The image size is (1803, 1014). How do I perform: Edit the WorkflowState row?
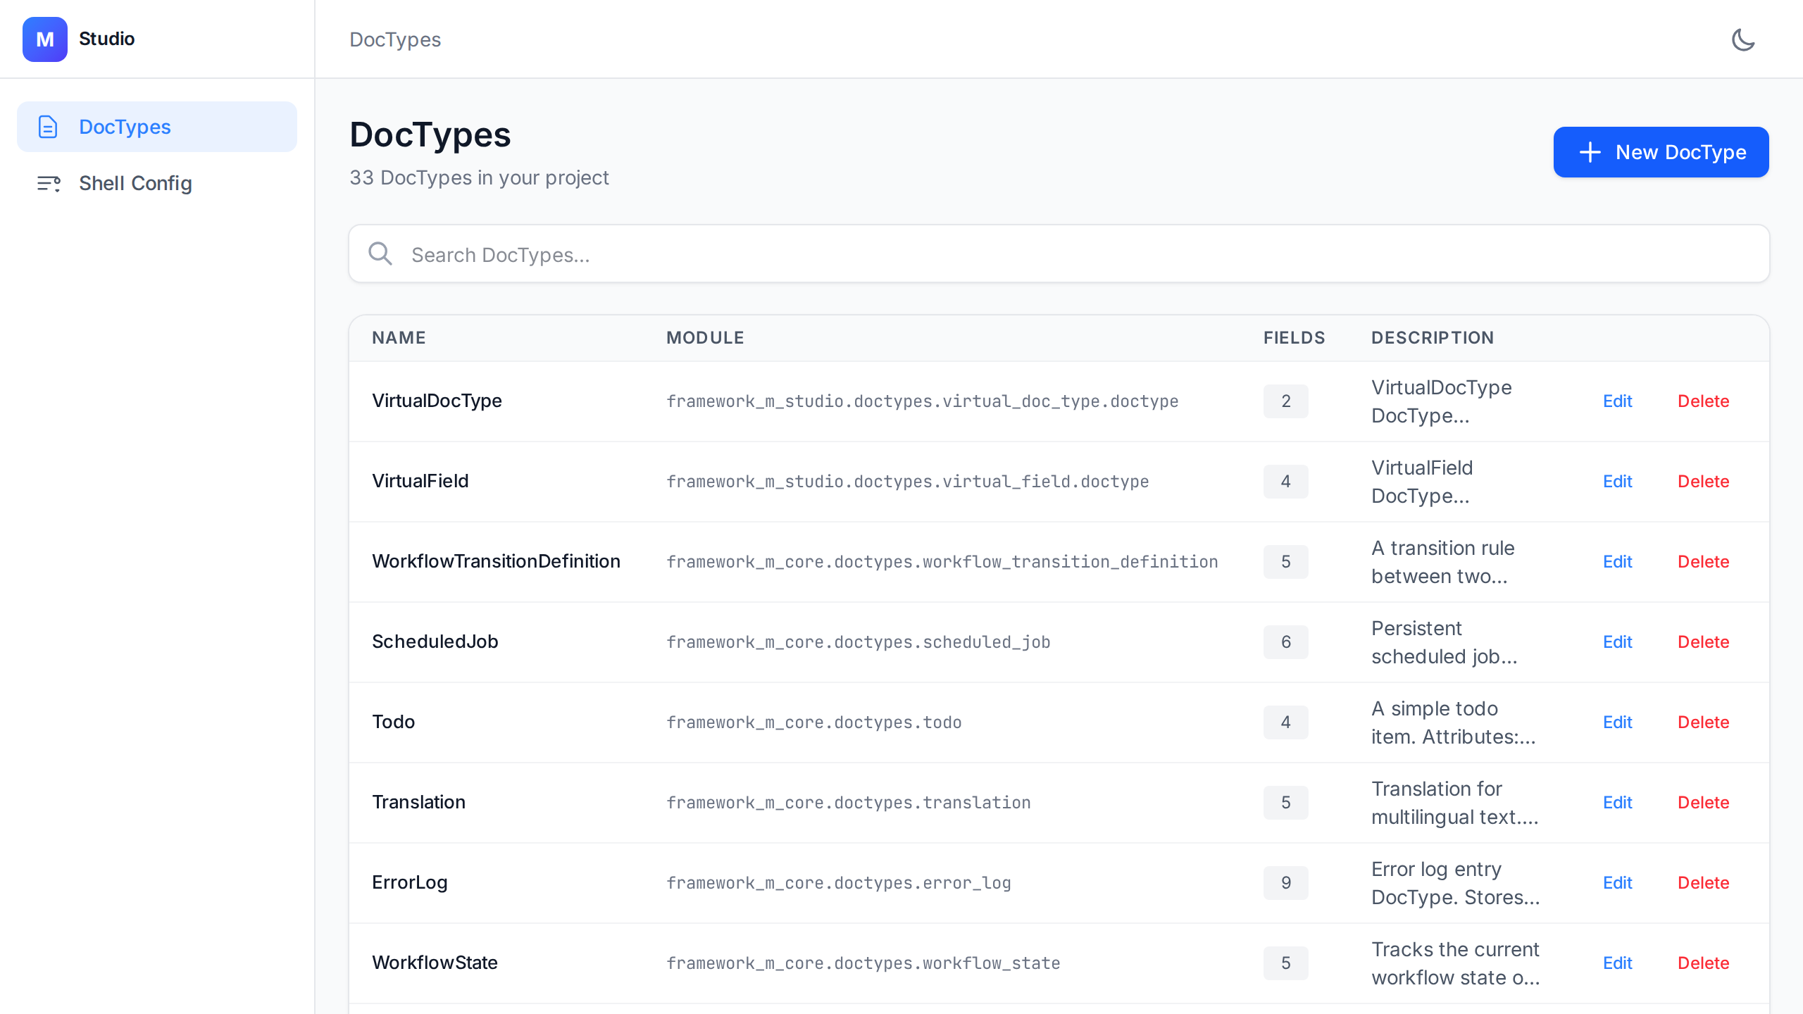tap(1617, 963)
